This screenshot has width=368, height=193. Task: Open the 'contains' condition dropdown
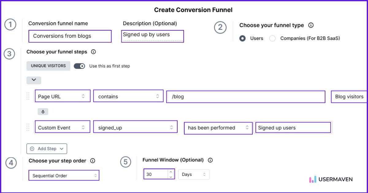[x=128, y=96]
